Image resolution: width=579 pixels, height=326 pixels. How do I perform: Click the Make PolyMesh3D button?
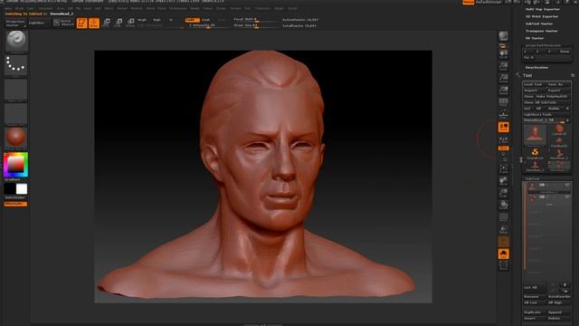(x=553, y=97)
